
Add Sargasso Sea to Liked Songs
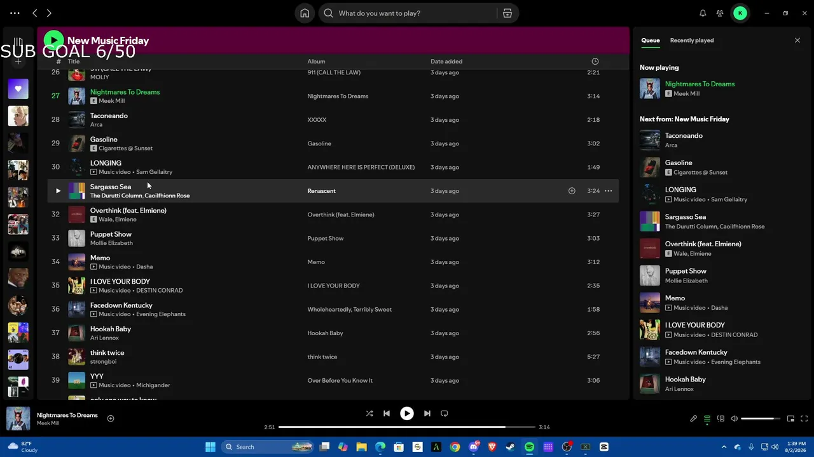coord(572,190)
